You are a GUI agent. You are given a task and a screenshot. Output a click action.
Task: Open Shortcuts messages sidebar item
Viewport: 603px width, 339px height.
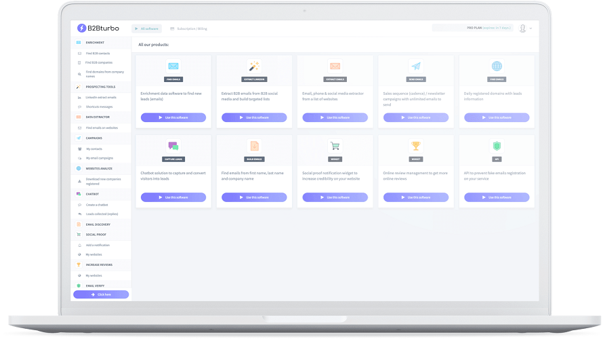pyautogui.click(x=99, y=107)
